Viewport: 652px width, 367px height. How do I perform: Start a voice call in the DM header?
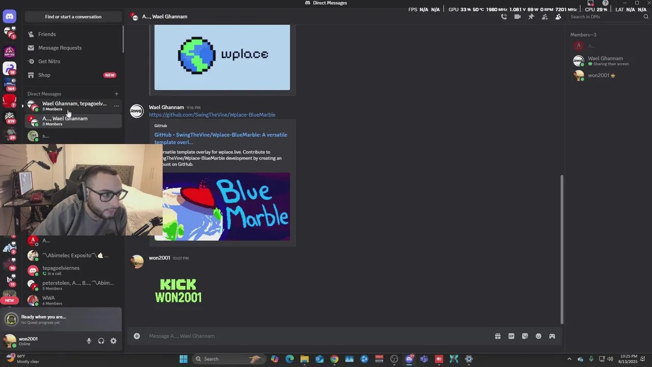pos(504,17)
